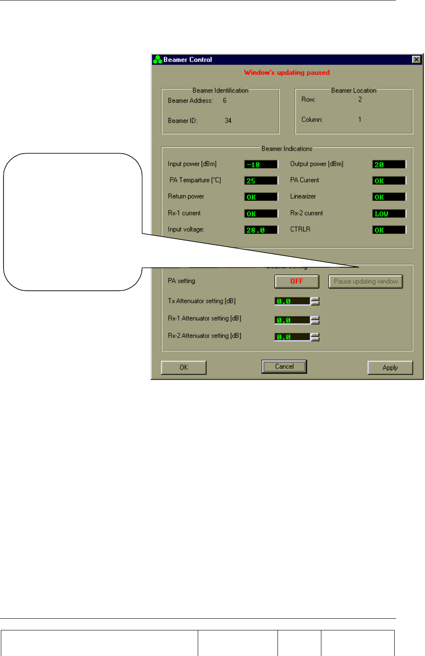Image resolution: width=425 pixels, height=656 pixels.
Task: Toggle the PA setting OFF button
Action: 297,282
